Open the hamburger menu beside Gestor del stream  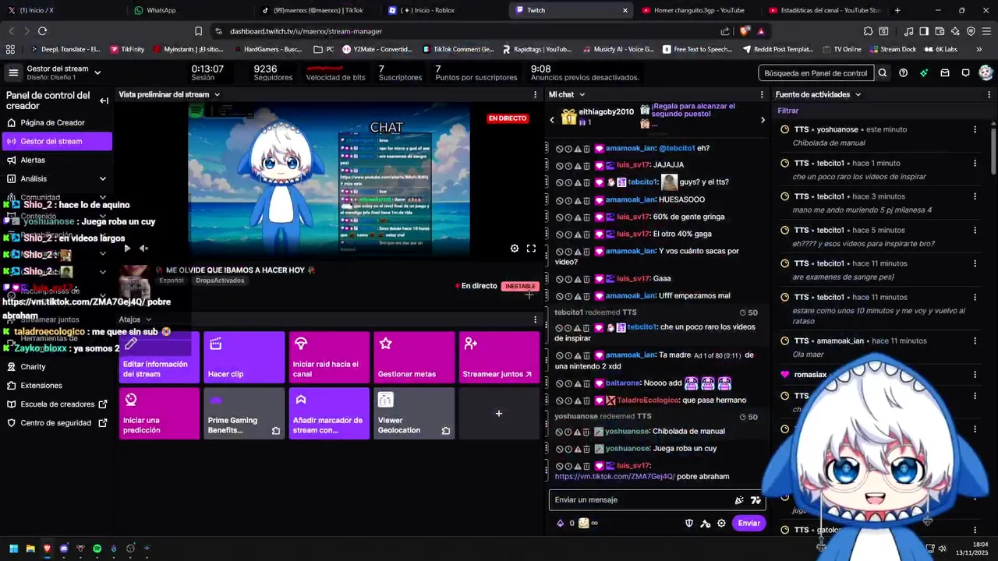[13, 72]
